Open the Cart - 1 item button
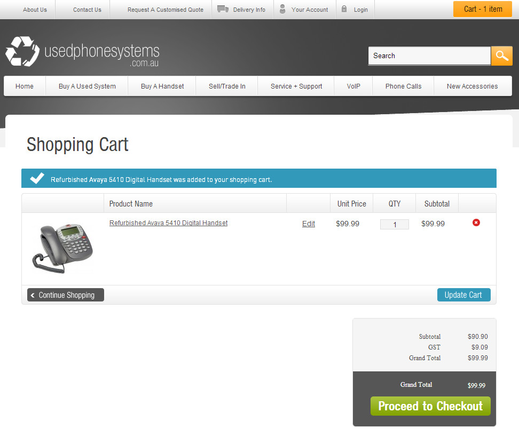Screen dimensions: 519x429 [x=483, y=9]
